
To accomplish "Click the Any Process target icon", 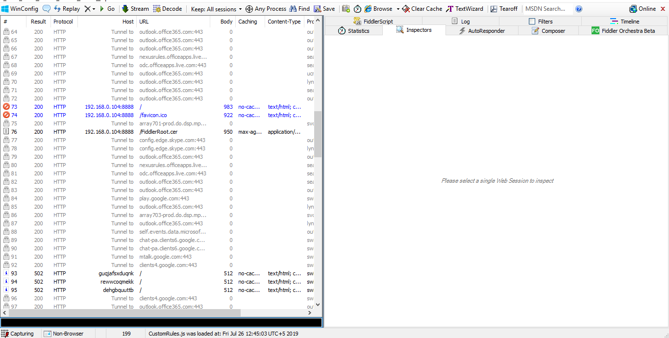I will (249, 9).
